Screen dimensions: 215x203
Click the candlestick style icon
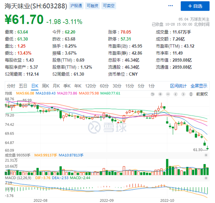click(x=191, y=94)
